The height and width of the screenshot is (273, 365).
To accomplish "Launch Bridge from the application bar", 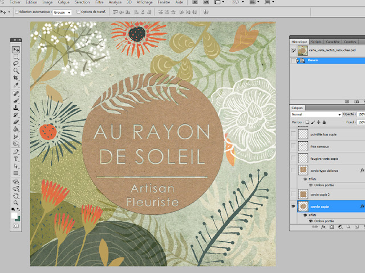I will click(x=195, y=2).
